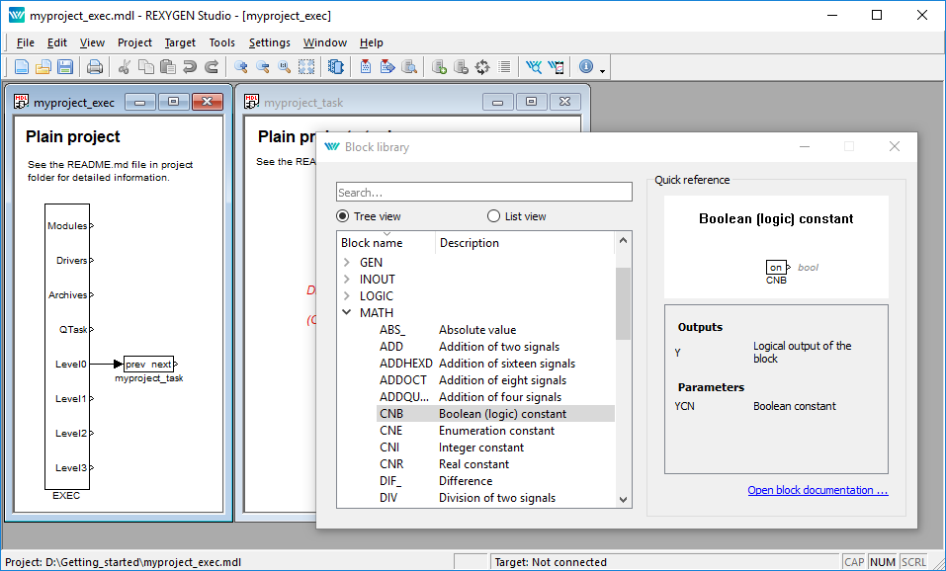
Task: Open the Settings menu
Action: (x=269, y=42)
